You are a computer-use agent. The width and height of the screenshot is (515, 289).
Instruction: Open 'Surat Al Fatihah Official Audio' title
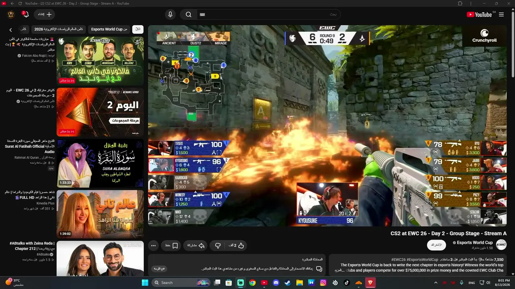30,146
